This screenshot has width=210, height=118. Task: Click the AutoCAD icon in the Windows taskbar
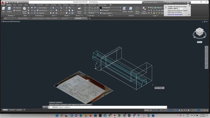115,115
